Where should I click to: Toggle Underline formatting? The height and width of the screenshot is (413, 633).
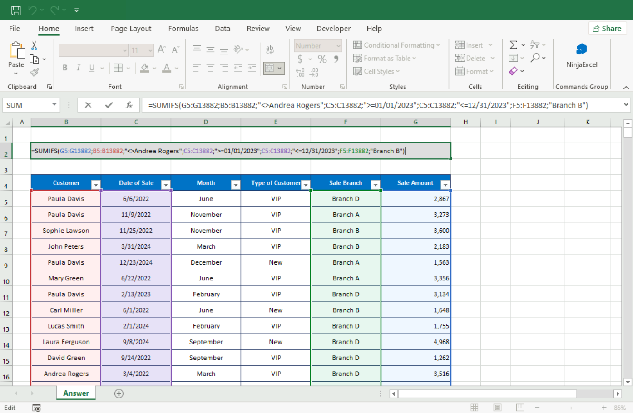coord(92,68)
